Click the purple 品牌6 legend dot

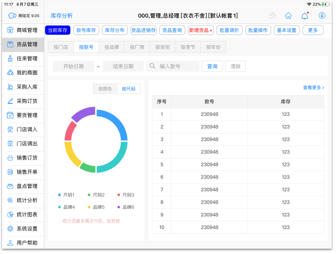point(119,207)
